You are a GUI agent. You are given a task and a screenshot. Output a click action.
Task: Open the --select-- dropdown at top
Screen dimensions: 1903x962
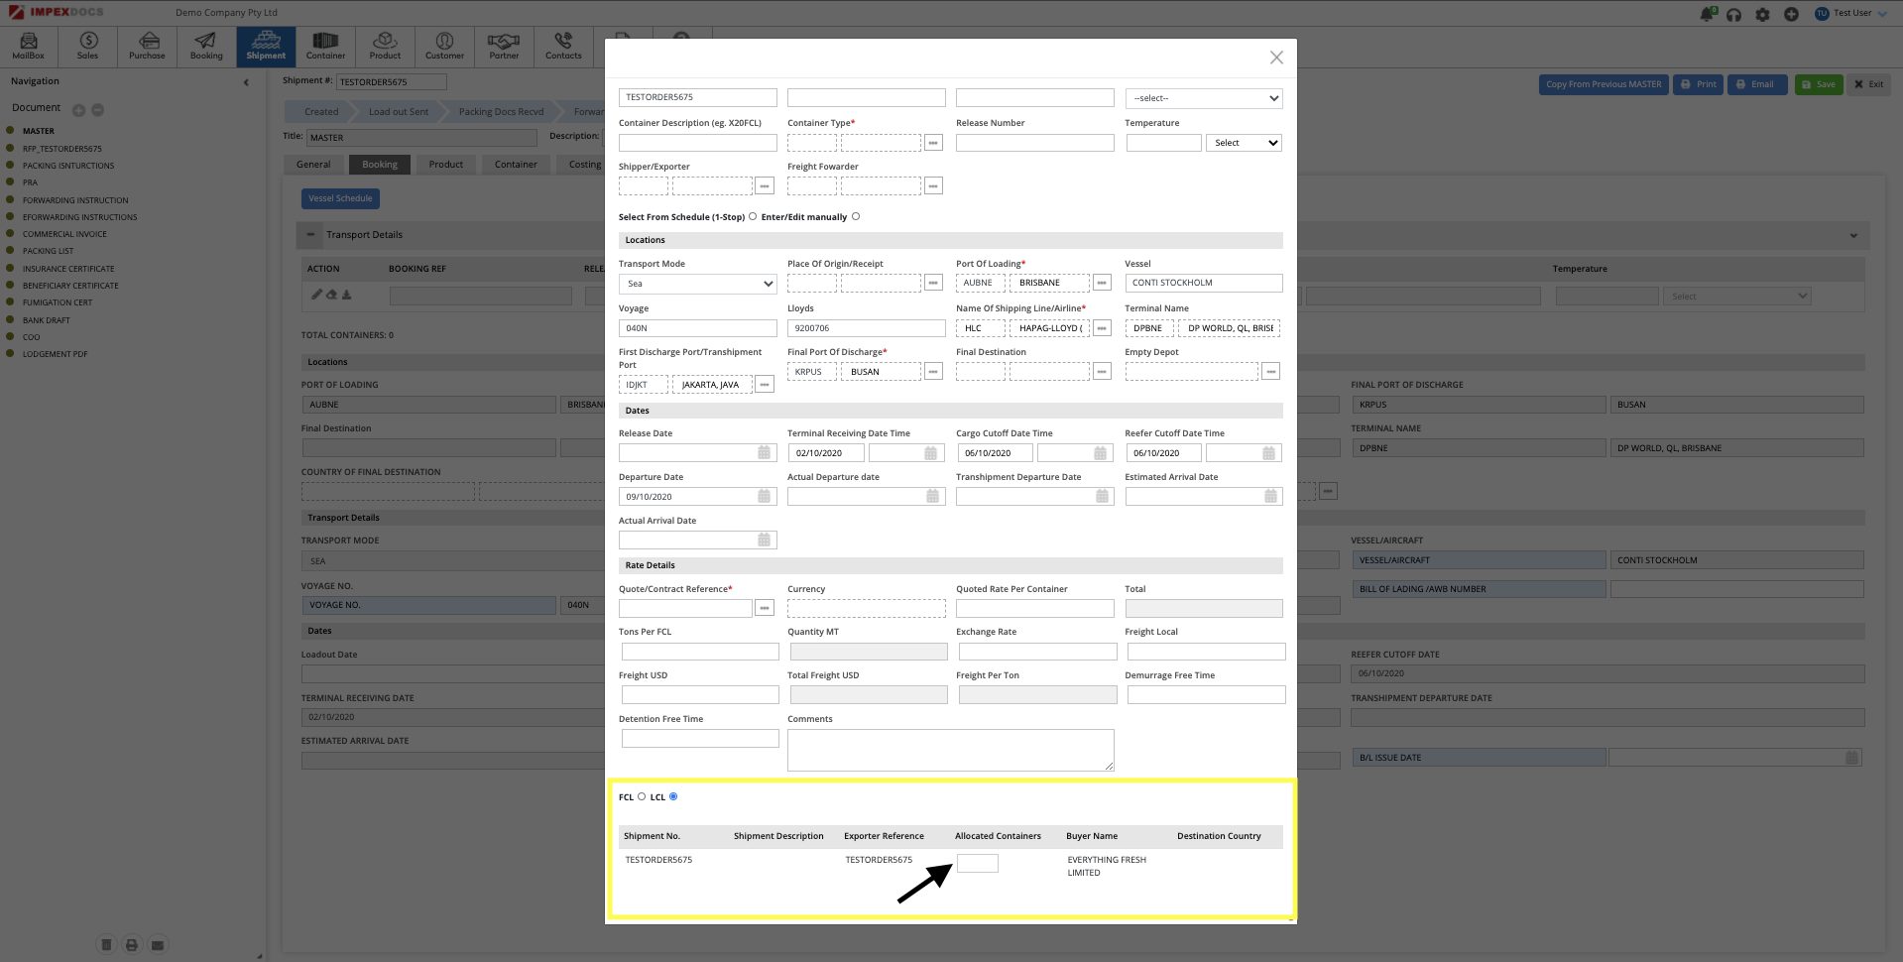point(1204,98)
